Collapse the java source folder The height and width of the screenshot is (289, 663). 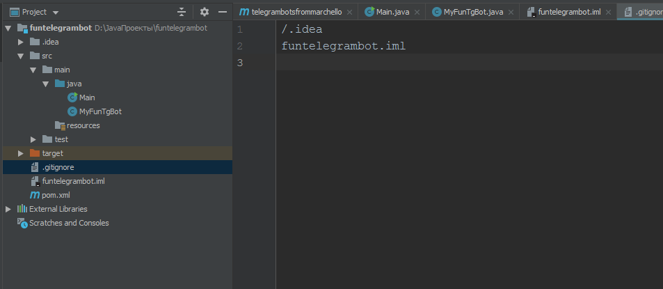point(46,84)
